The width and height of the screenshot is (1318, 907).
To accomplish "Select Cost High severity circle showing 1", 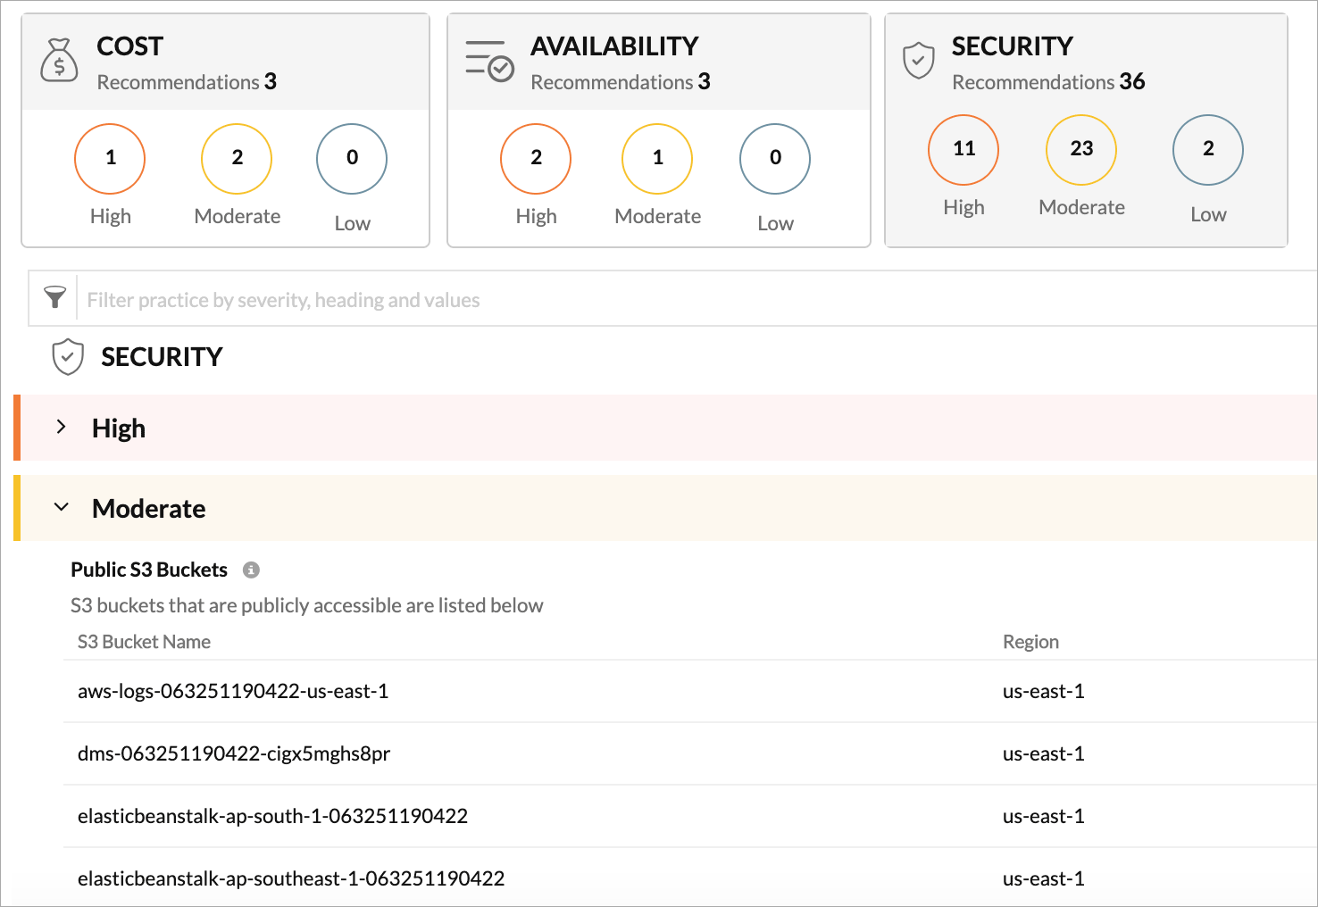I will point(110,159).
